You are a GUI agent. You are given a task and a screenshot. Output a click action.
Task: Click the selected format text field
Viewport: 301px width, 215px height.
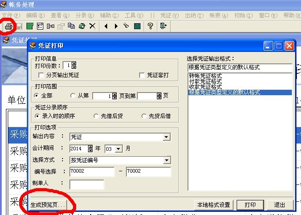(240, 67)
